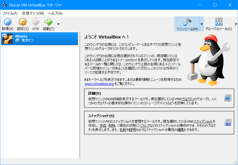Click the details monitor icon in 詳細(D)
Viewport: 238px width, 165px height.
[x=228, y=98]
